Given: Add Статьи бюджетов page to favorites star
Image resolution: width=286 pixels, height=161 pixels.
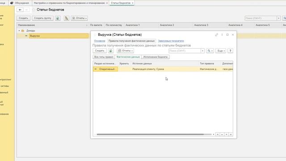Looking at the screenshot, I should click(34, 10).
